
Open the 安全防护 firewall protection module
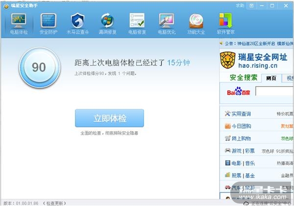pos(49,24)
